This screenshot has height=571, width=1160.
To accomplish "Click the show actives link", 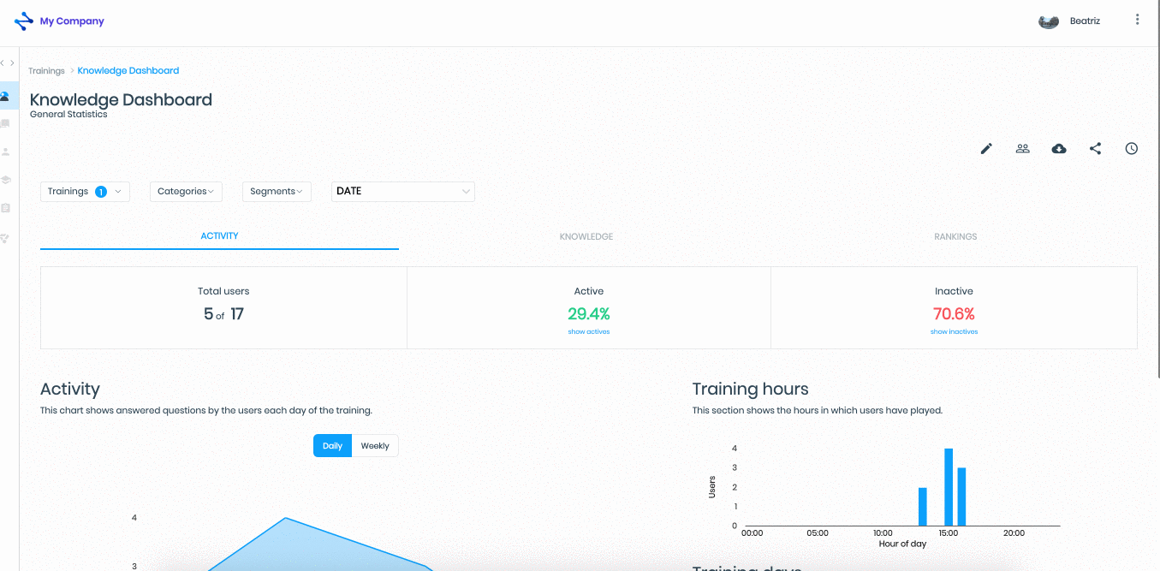I will (589, 332).
